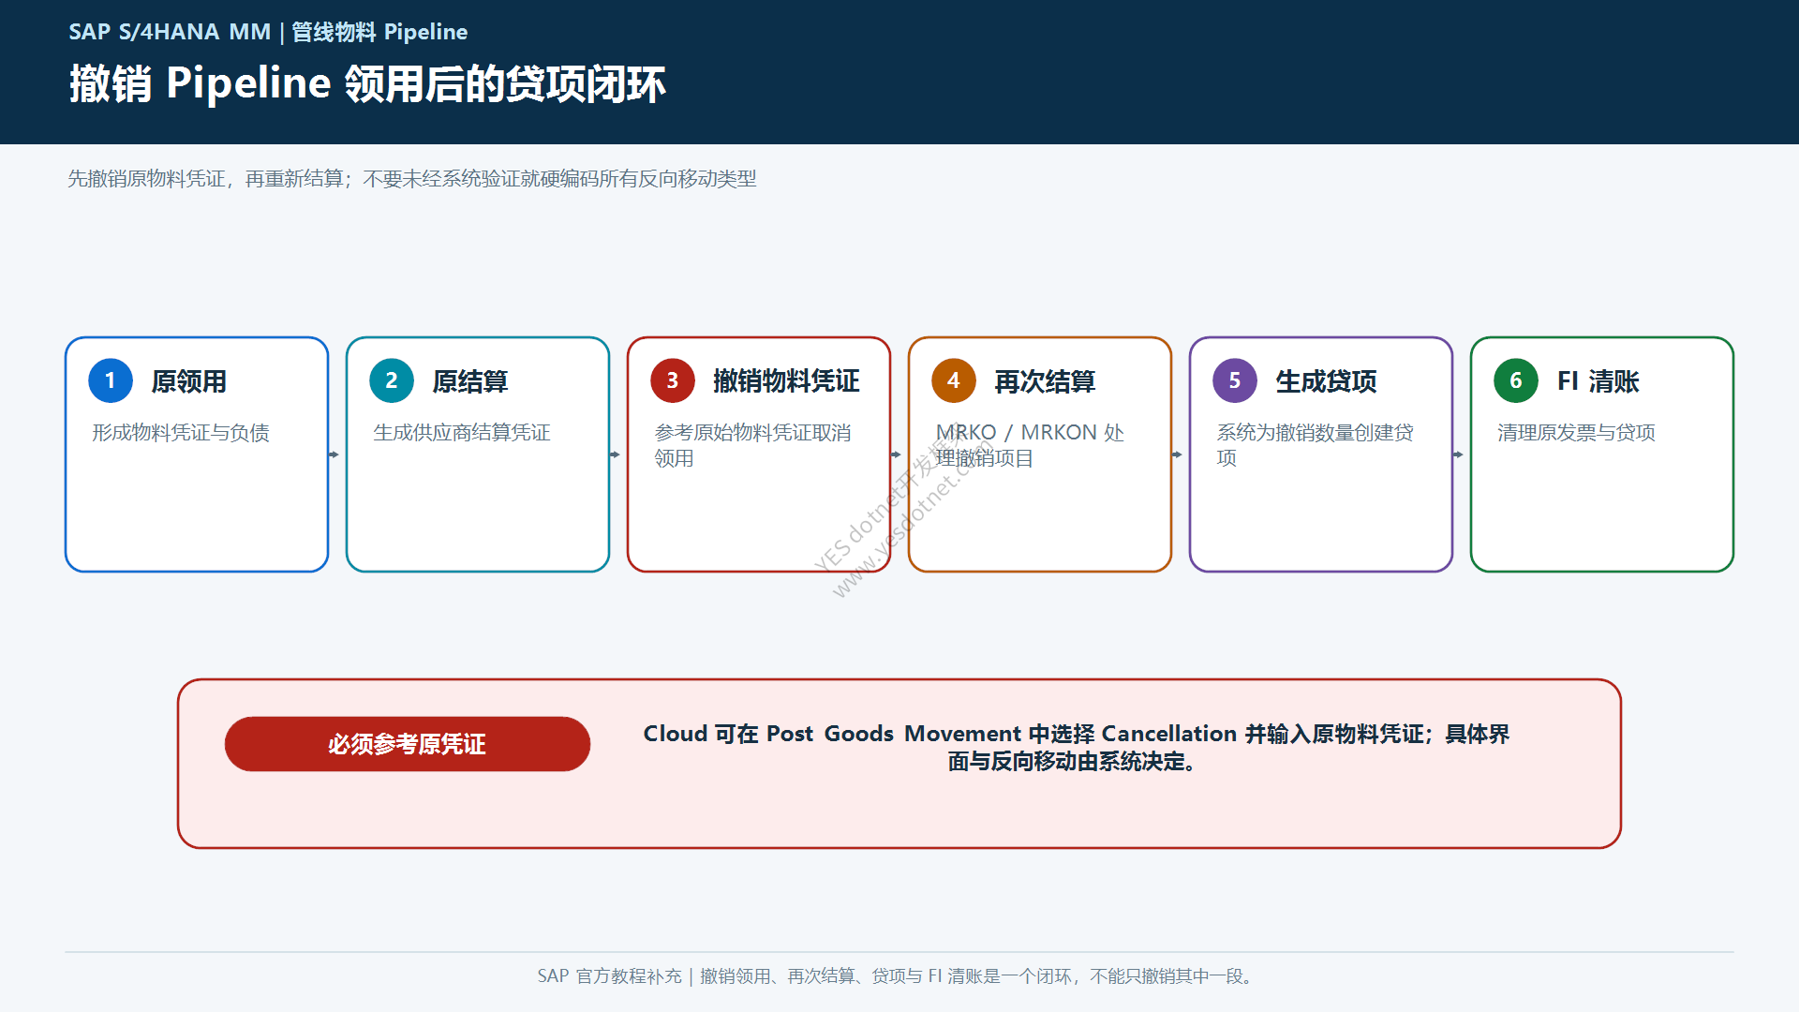Click the 必须参考原凭证 red pill button
This screenshot has width=1799, height=1012.
pyautogui.click(x=408, y=744)
